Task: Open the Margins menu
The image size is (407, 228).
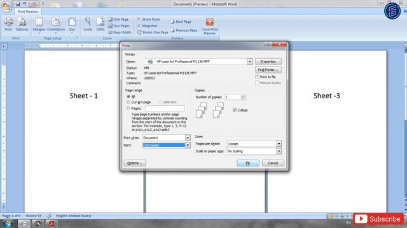Action: click(39, 25)
